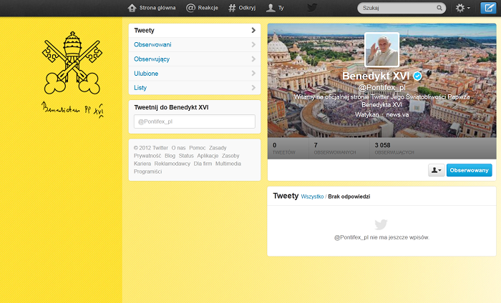Click the Obserwowany follow button

(469, 170)
